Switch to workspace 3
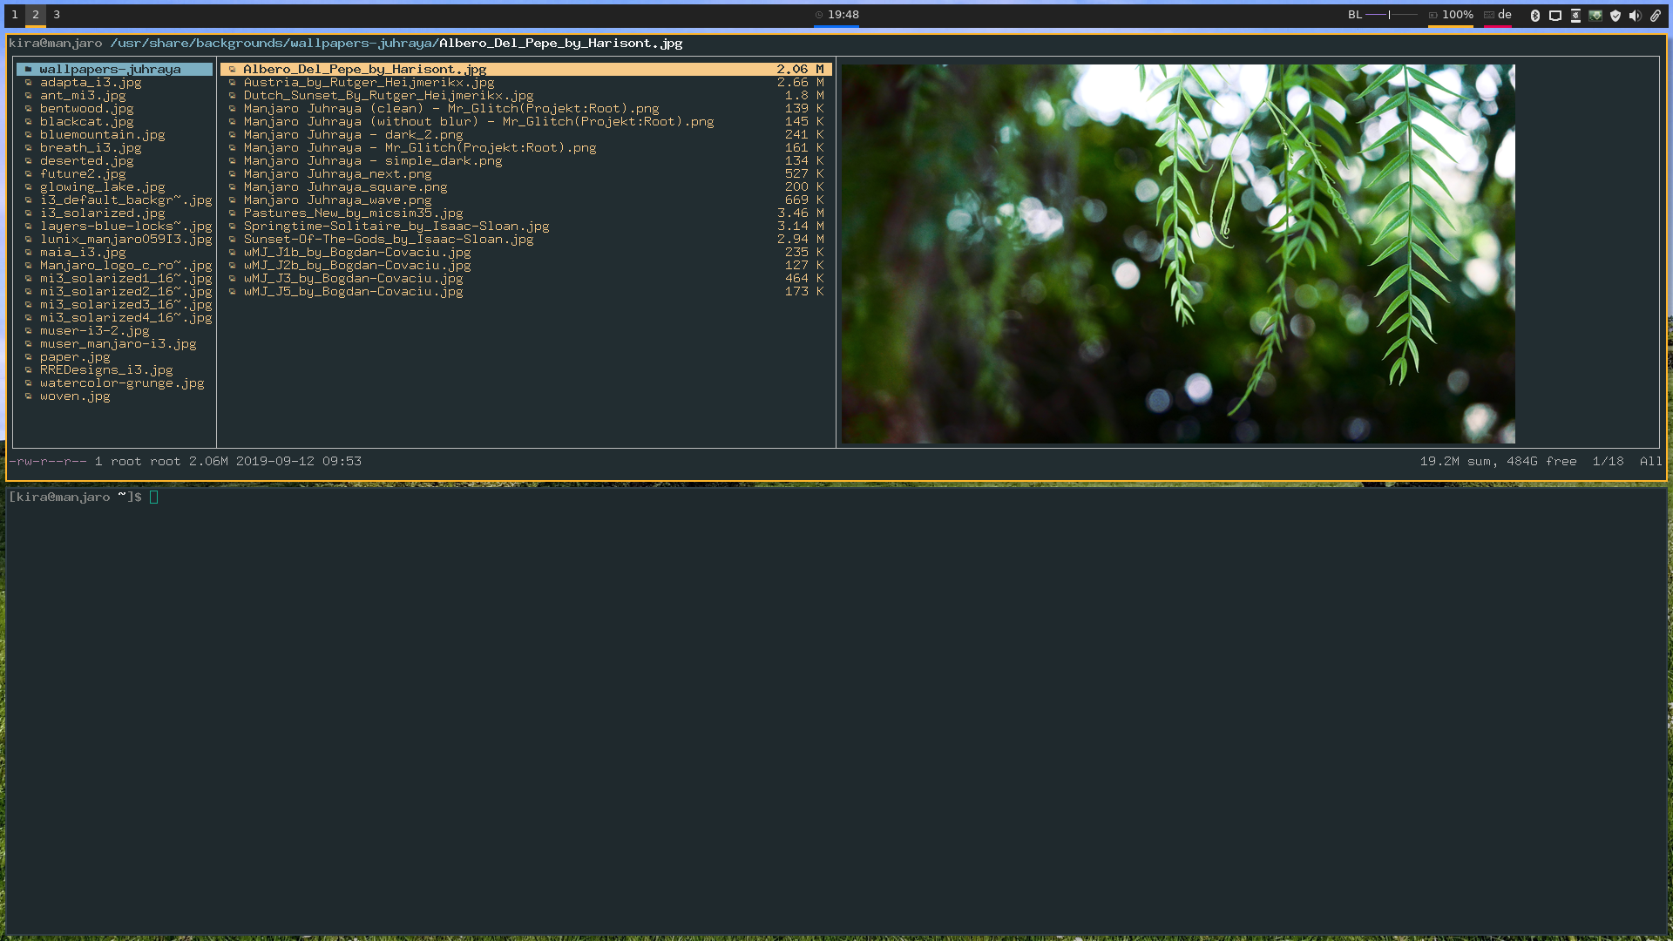The height and width of the screenshot is (941, 1673). pyautogui.click(x=56, y=15)
